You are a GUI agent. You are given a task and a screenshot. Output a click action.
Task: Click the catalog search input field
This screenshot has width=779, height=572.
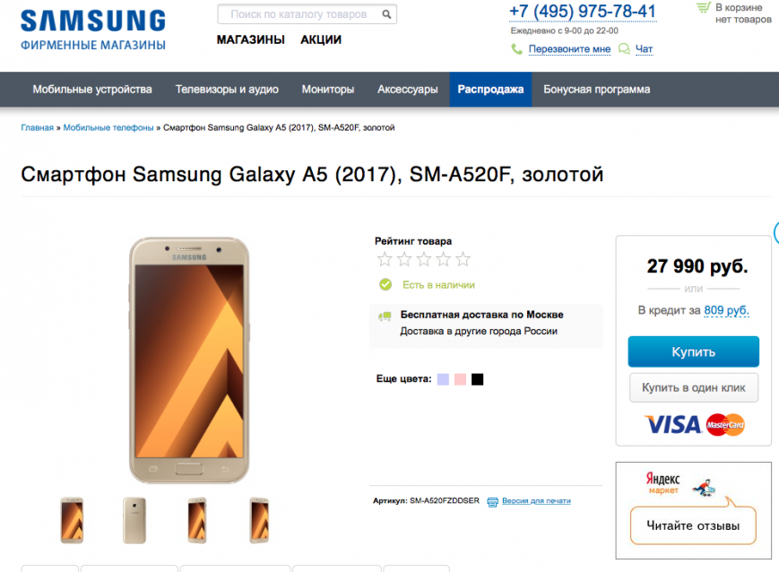(x=307, y=14)
